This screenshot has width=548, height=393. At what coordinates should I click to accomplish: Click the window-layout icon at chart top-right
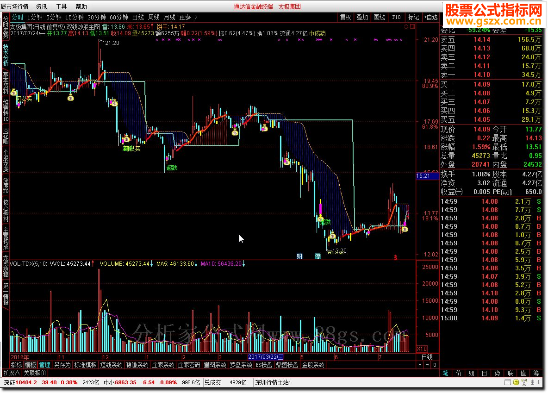tap(412, 26)
